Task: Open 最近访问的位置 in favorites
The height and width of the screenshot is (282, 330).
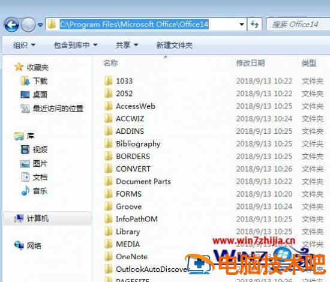Action: (58, 109)
